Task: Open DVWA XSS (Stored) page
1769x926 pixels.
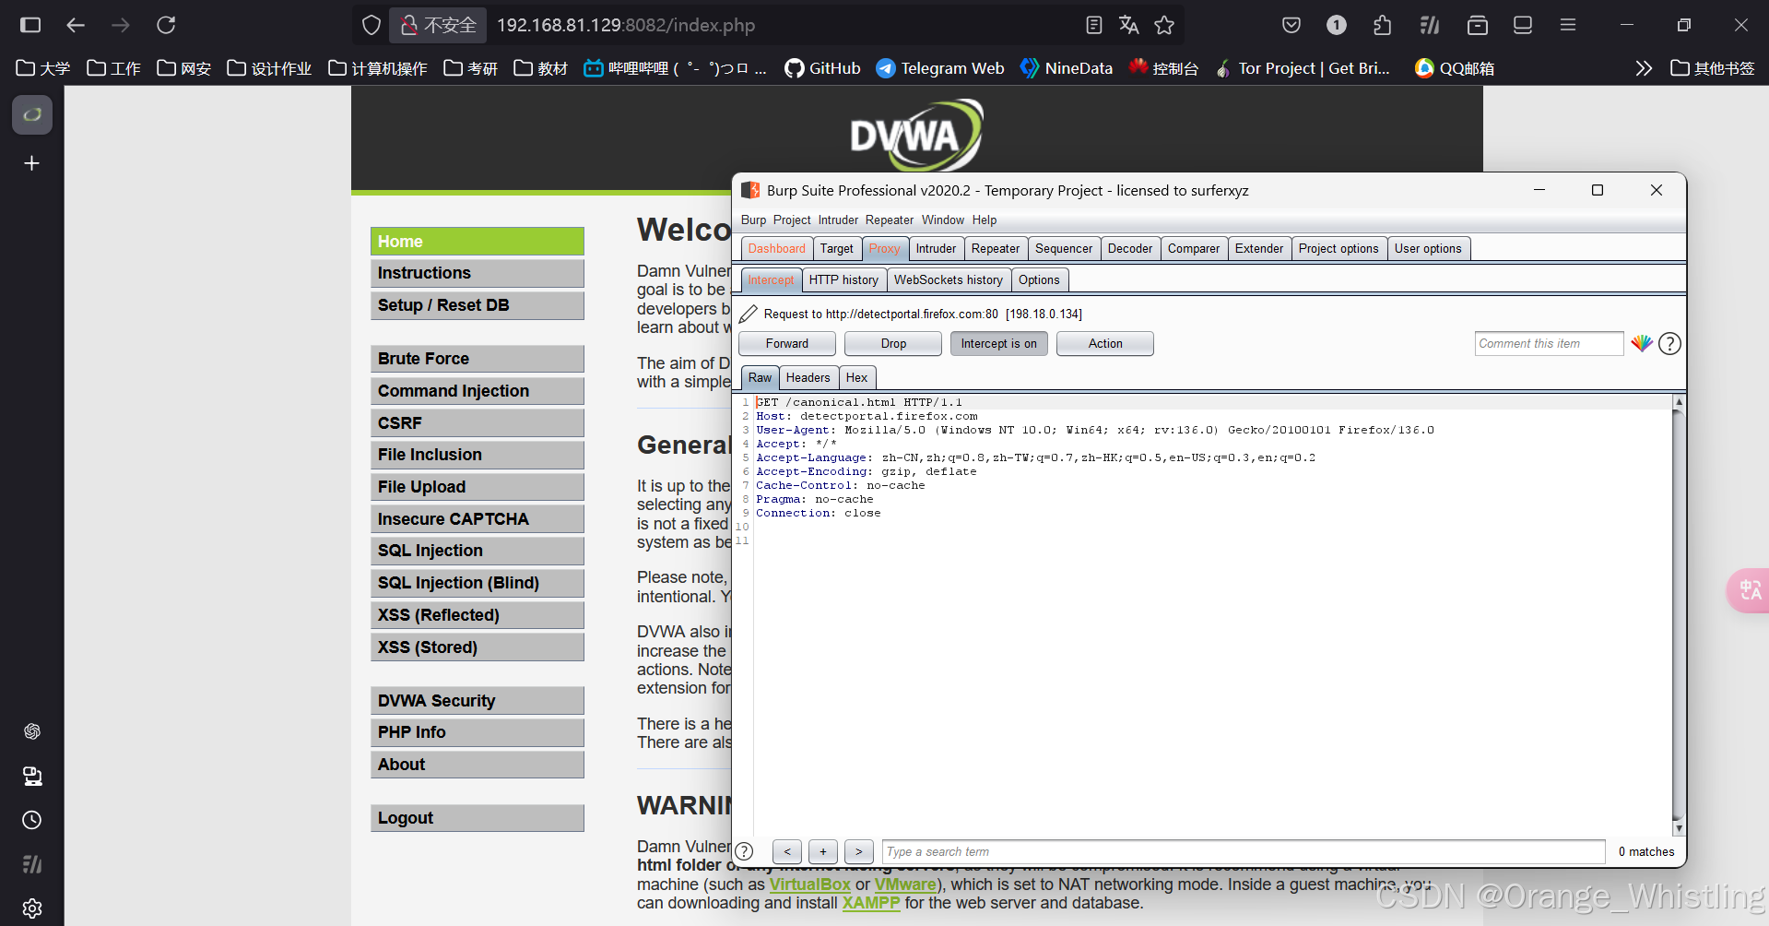Action: tap(478, 647)
